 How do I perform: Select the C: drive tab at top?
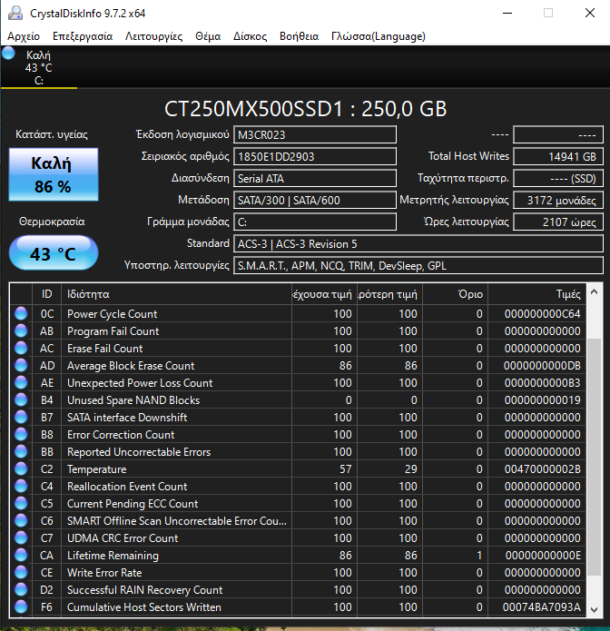point(39,68)
